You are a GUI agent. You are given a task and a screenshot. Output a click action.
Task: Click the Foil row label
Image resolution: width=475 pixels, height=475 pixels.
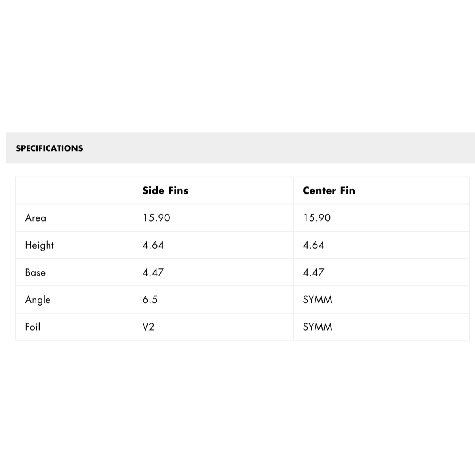pos(32,327)
